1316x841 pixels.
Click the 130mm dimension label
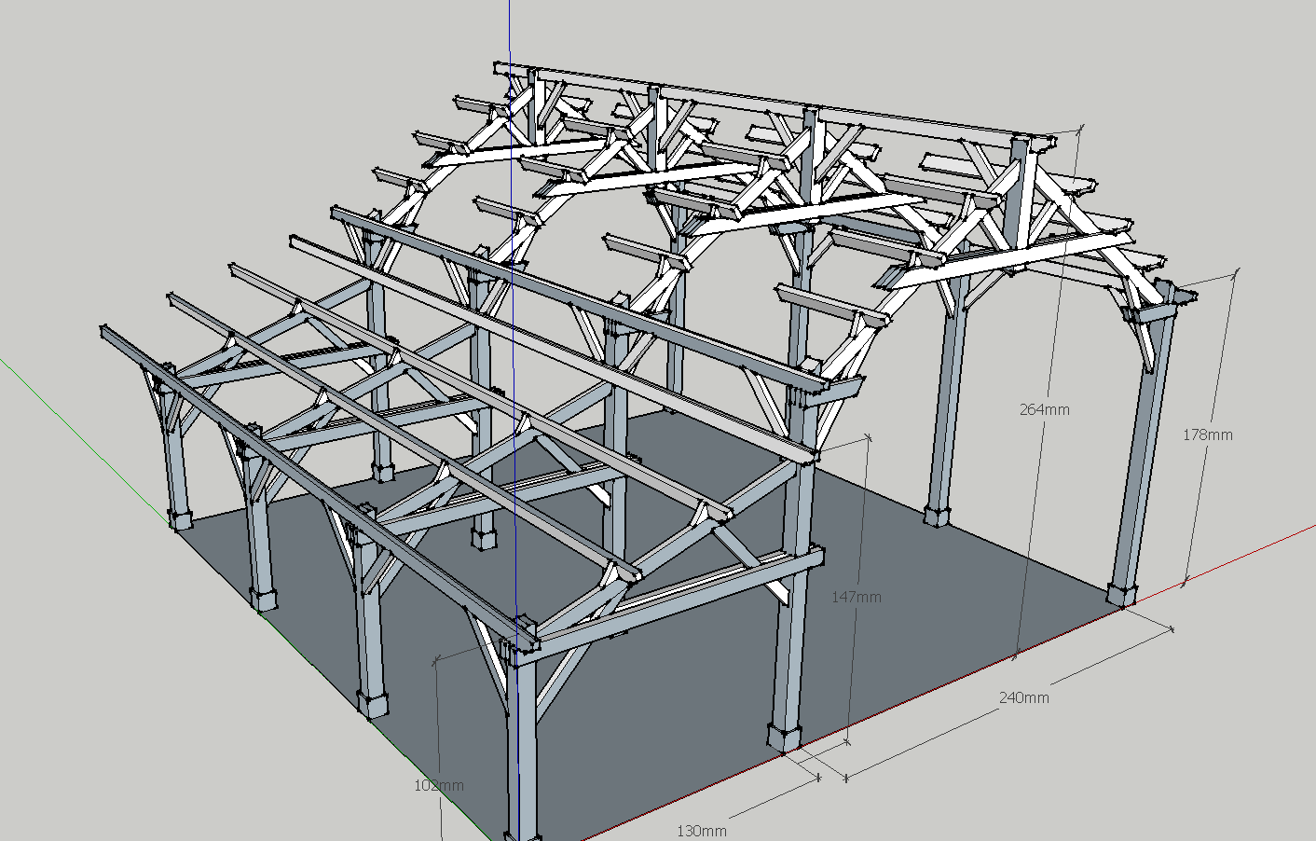(x=701, y=831)
